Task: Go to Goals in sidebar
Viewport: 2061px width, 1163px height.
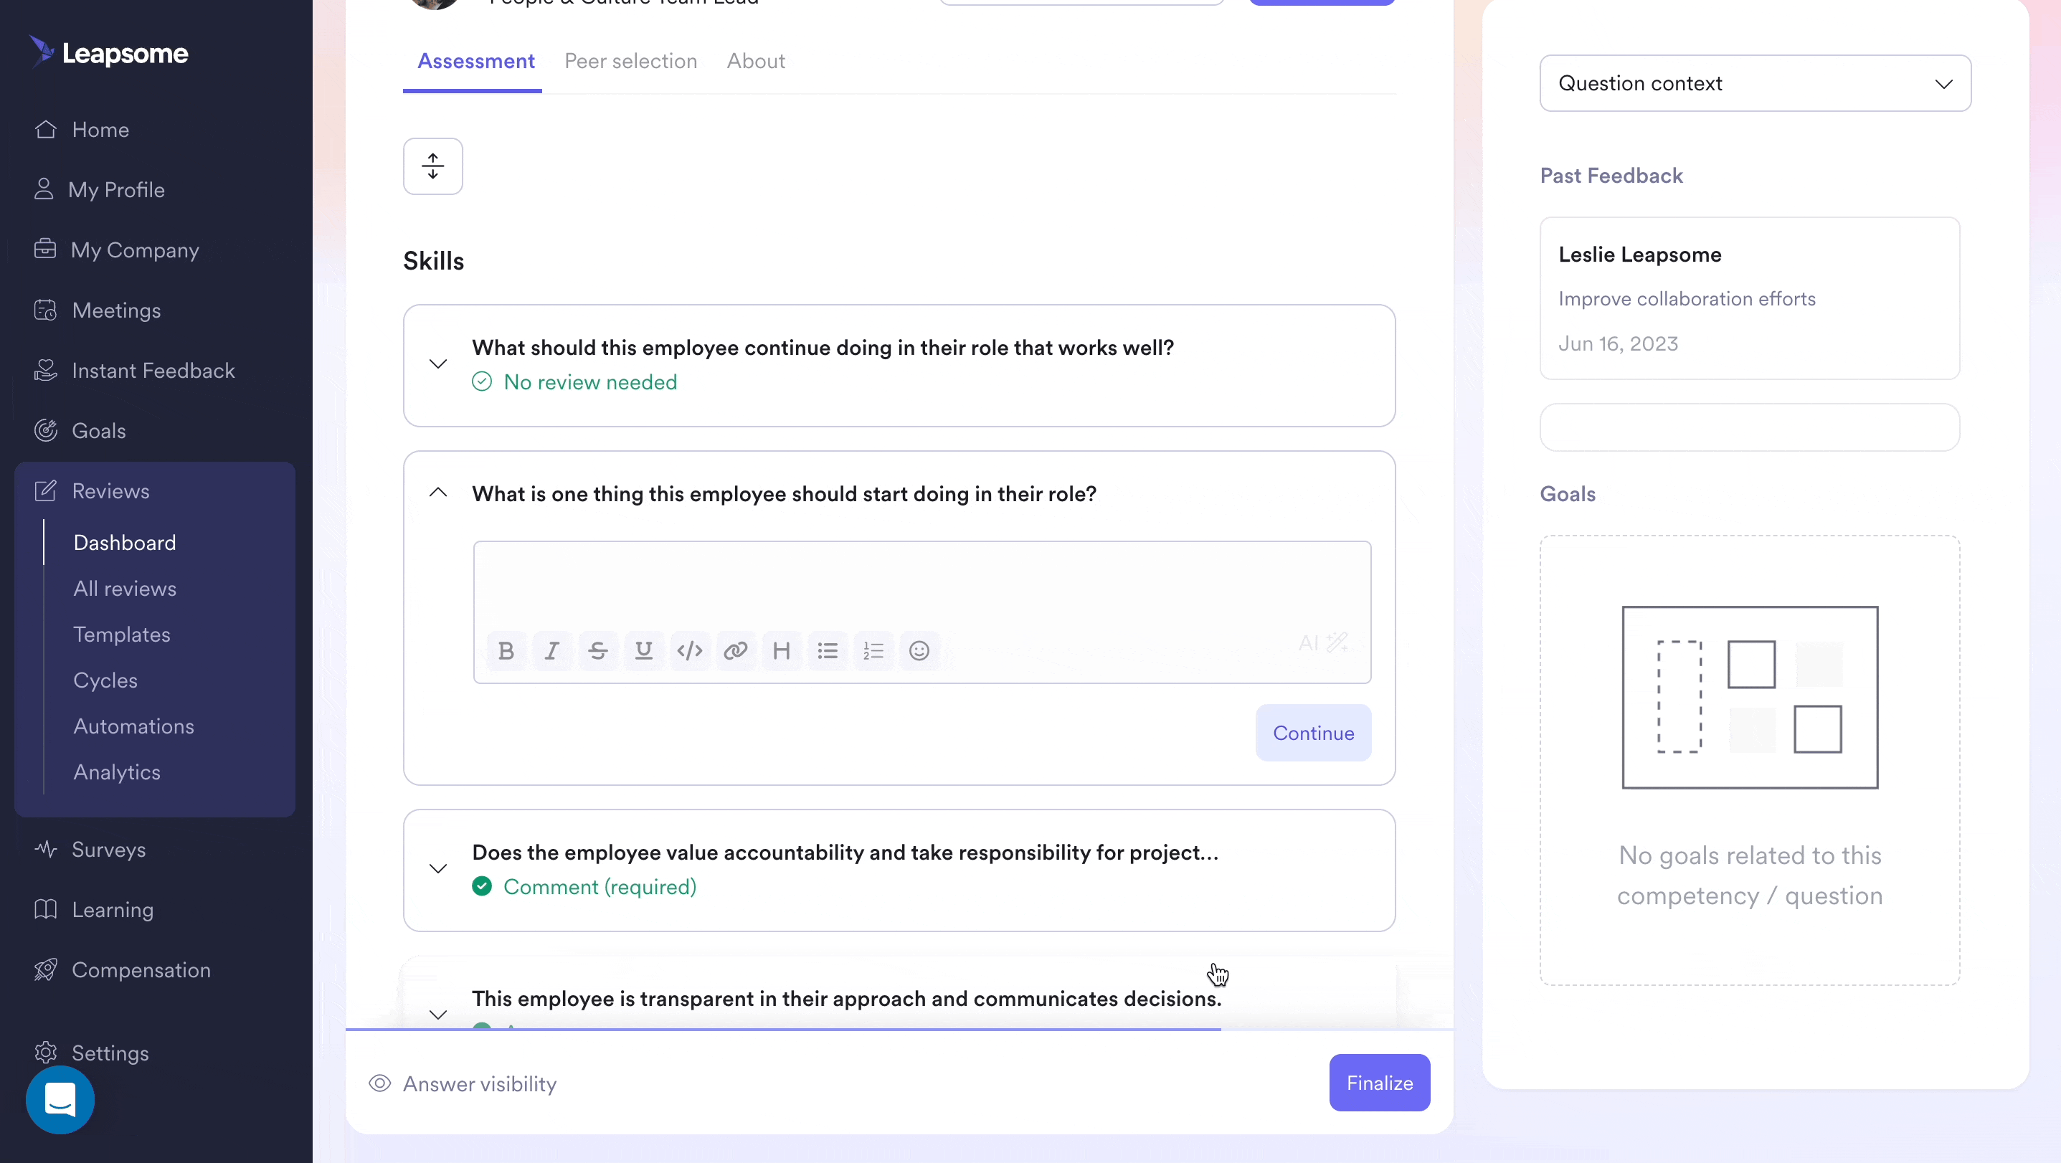Action: tap(80, 430)
